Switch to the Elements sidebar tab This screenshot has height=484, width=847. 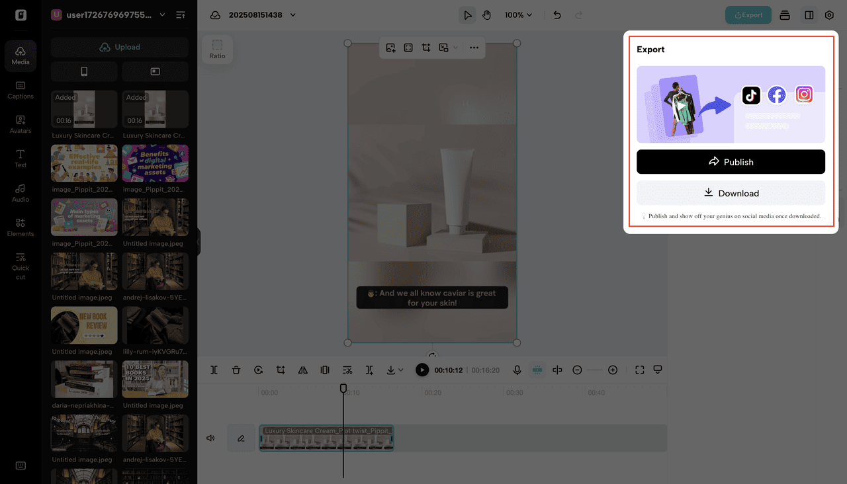(x=21, y=227)
